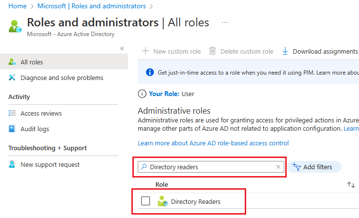Click the Directory Readers role icon

click(x=163, y=201)
